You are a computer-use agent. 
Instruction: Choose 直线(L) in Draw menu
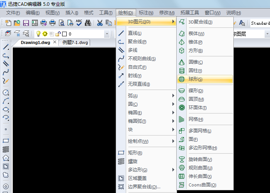point(147,33)
